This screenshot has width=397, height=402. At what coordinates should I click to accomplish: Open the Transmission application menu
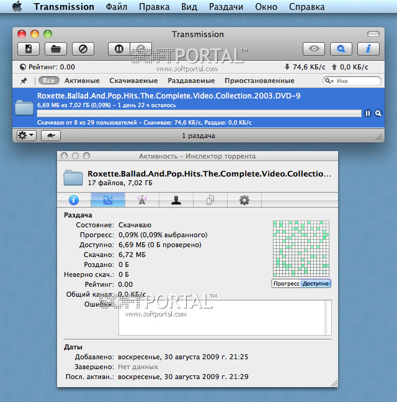[64, 7]
